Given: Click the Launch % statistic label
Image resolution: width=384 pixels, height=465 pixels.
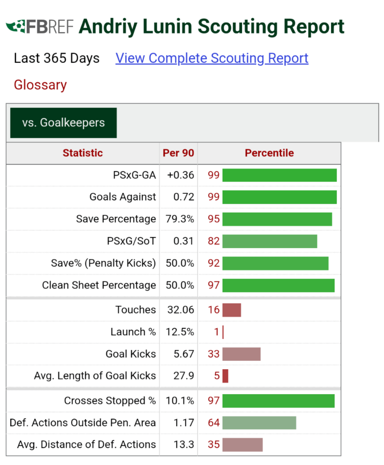Looking at the screenshot, I should click(x=133, y=332).
